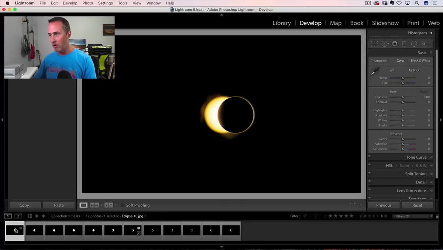Pick the White Balance eyedropper
Image resolution: width=443 pixels, height=250 pixels.
tap(375, 71)
